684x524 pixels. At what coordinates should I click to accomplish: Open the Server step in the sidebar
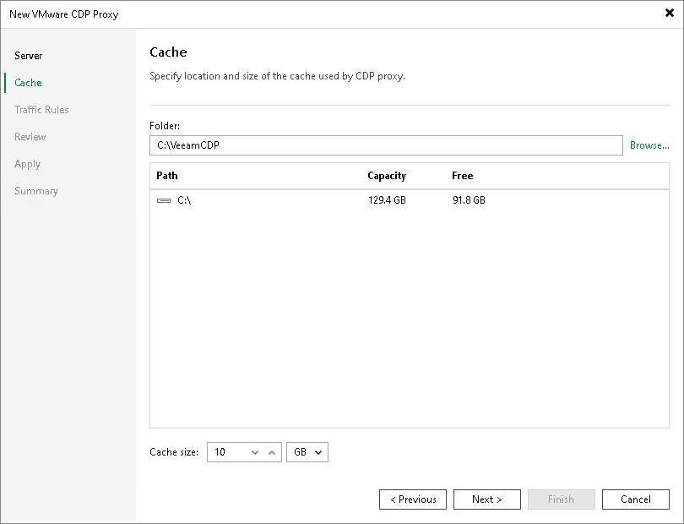(29, 56)
